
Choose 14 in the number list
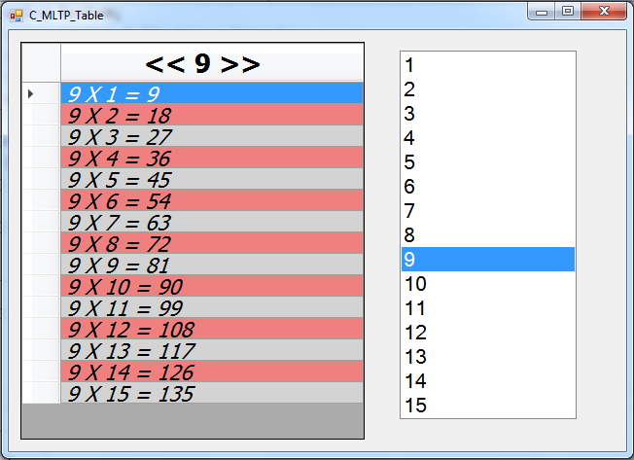click(x=488, y=381)
